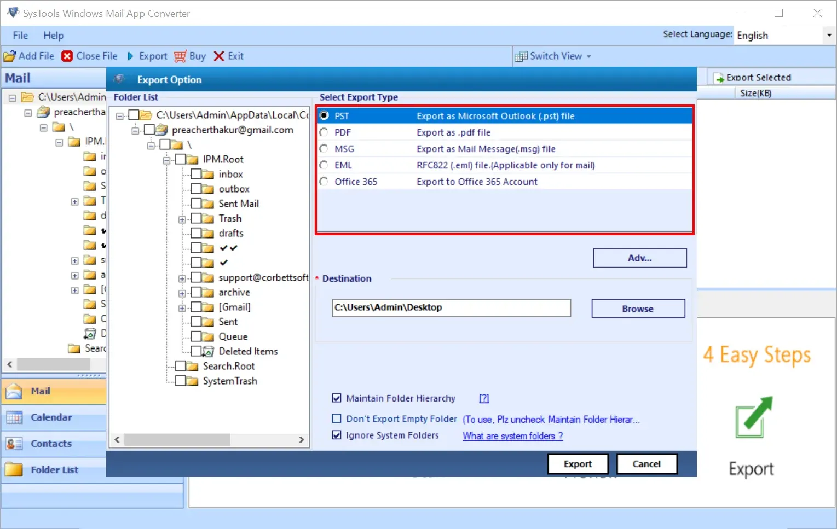Open Switch View from the toolbar
This screenshot has height=529, width=837.
point(553,56)
